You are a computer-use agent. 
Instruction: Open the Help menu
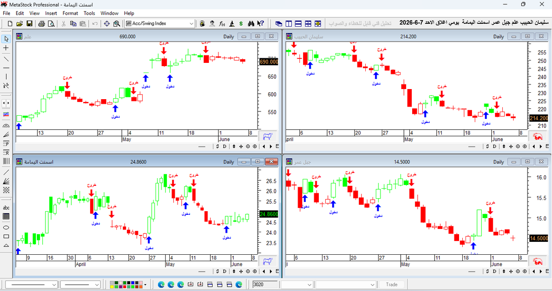tap(129, 13)
